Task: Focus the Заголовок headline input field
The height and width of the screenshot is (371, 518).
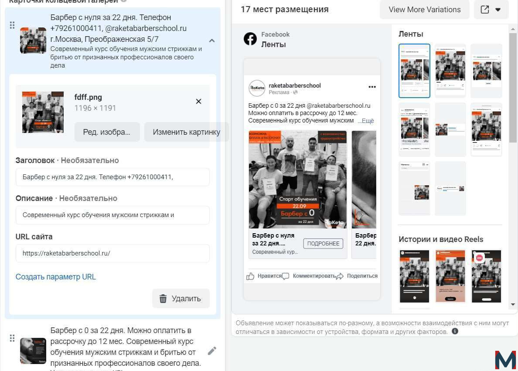Action: (112, 177)
